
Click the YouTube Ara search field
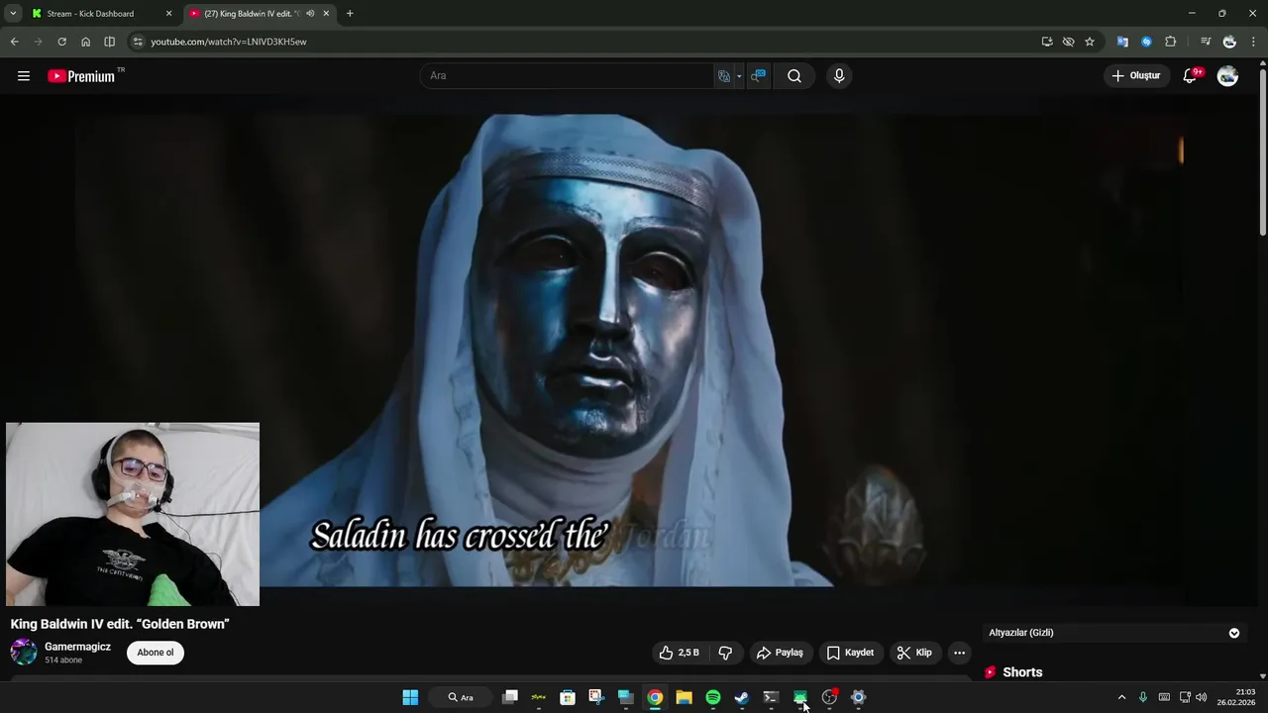[x=567, y=76]
